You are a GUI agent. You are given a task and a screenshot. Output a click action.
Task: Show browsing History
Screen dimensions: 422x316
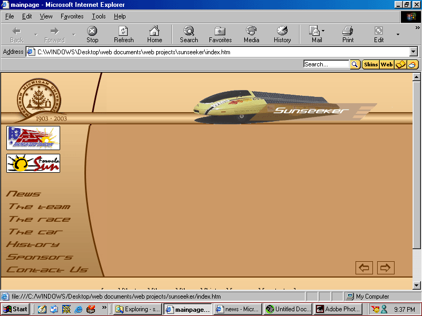(282, 34)
